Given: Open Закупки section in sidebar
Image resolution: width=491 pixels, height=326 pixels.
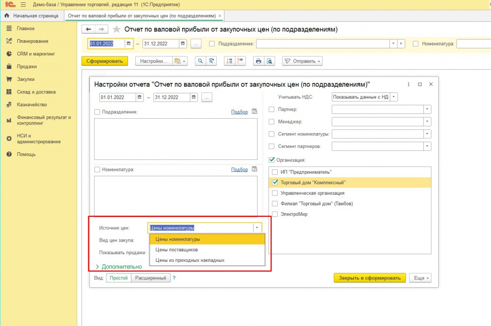Looking at the screenshot, I should [x=26, y=79].
